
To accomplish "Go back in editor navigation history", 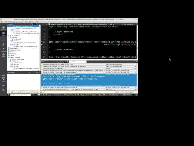I will point(42,24).
